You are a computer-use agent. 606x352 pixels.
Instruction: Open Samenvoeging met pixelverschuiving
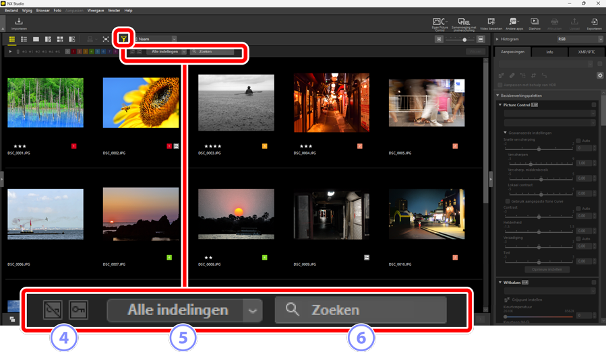click(x=464, y=24)
